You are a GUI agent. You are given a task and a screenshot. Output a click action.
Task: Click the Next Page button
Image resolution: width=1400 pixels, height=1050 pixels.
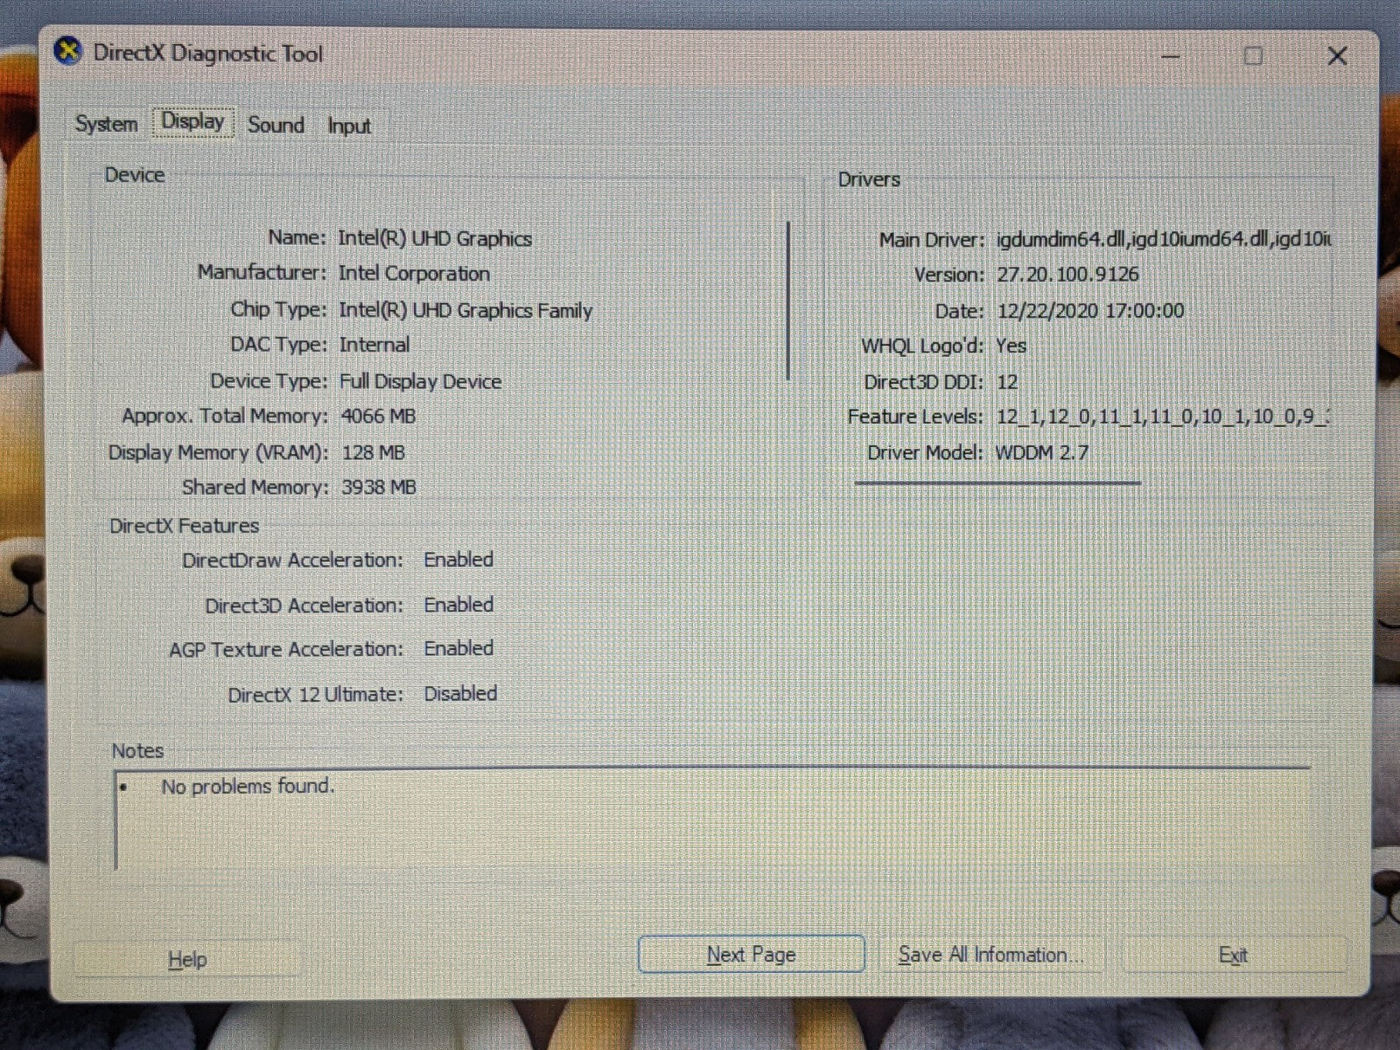pyautogui.click(x=751, y=955)
